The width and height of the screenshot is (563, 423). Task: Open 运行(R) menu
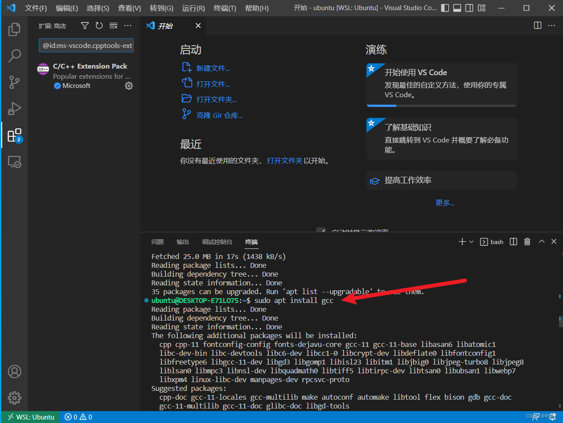[194, 8]
